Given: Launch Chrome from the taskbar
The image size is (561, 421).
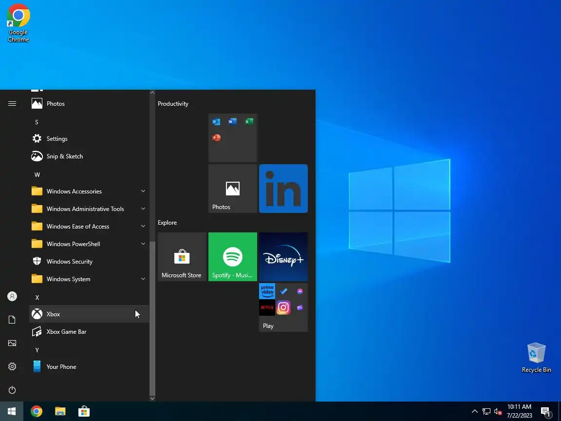Looking at the screenshot, I should (x=36, y=411).
